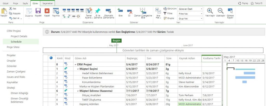Click the Geri Al (Undo) arrow

[x=11, y=18]
